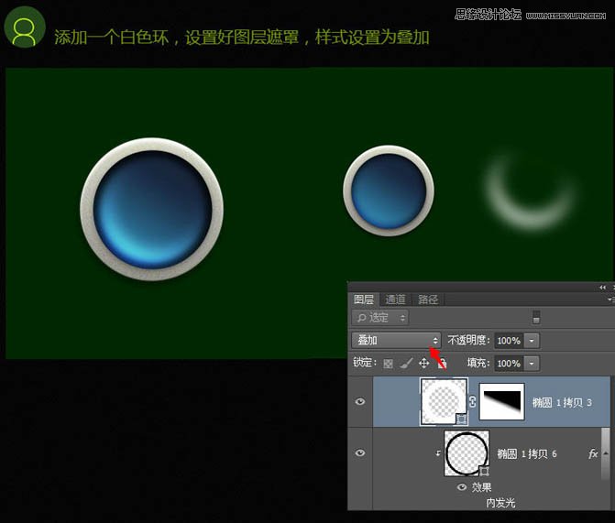Open the opacity slider dropdown arrow

(532, 341)
